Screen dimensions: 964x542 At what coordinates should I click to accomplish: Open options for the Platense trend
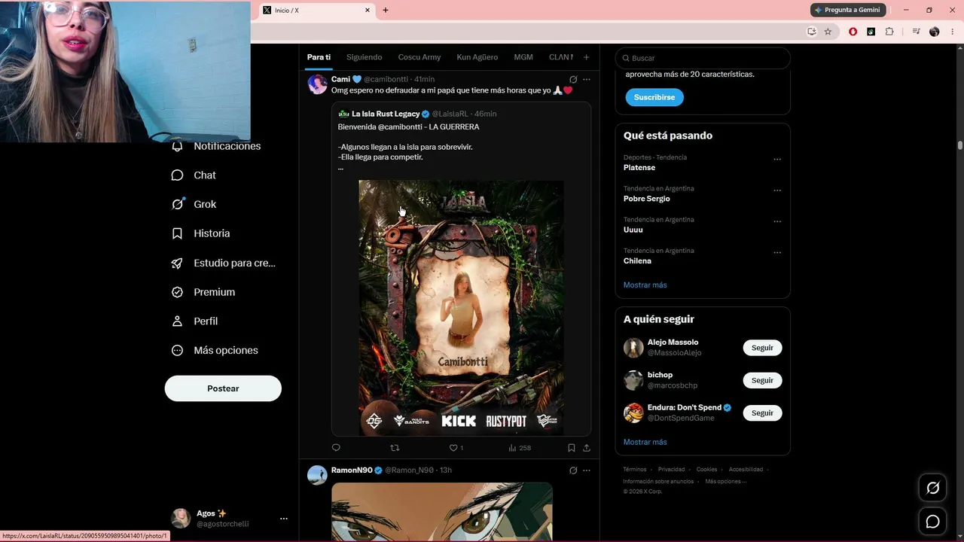click(777, 159)
